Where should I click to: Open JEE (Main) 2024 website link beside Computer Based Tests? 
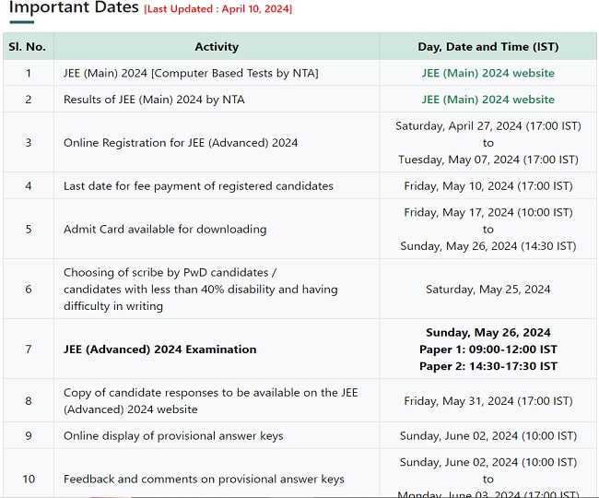click(487, 73)
